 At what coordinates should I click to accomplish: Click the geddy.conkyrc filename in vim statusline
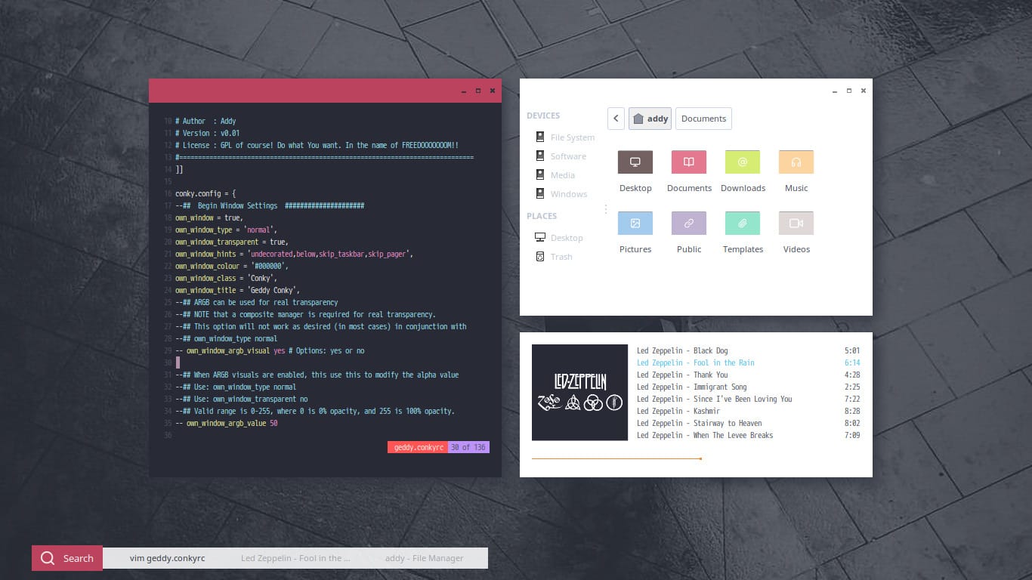[x=418, y=447]
